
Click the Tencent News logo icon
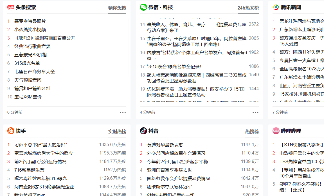coord(276,7)
